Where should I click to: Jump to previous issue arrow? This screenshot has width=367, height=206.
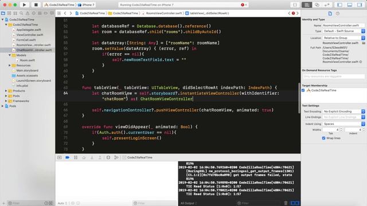[289, 13]
